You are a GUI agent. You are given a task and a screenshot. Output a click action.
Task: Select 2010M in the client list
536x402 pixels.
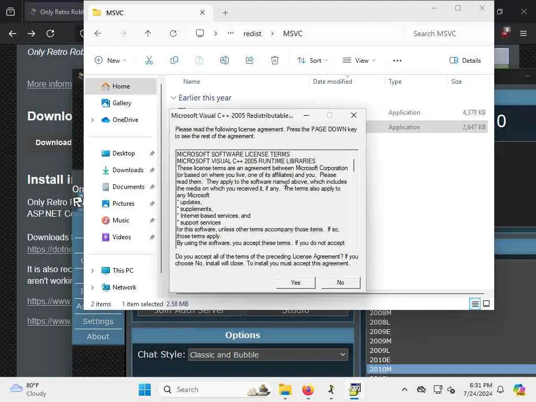[x=451, y=369]
